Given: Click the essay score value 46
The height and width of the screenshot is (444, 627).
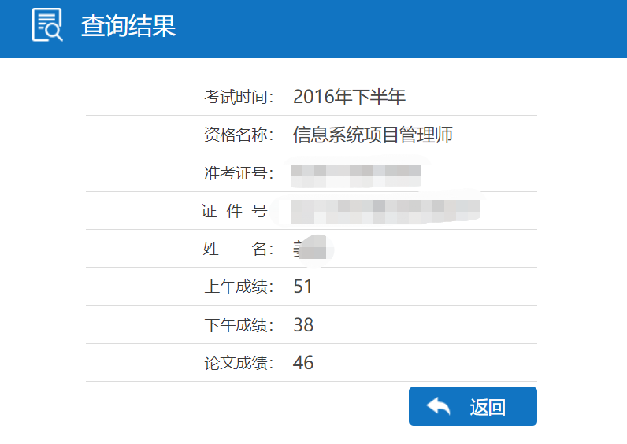Looking at the screenshot, I should tap(303, 362).
